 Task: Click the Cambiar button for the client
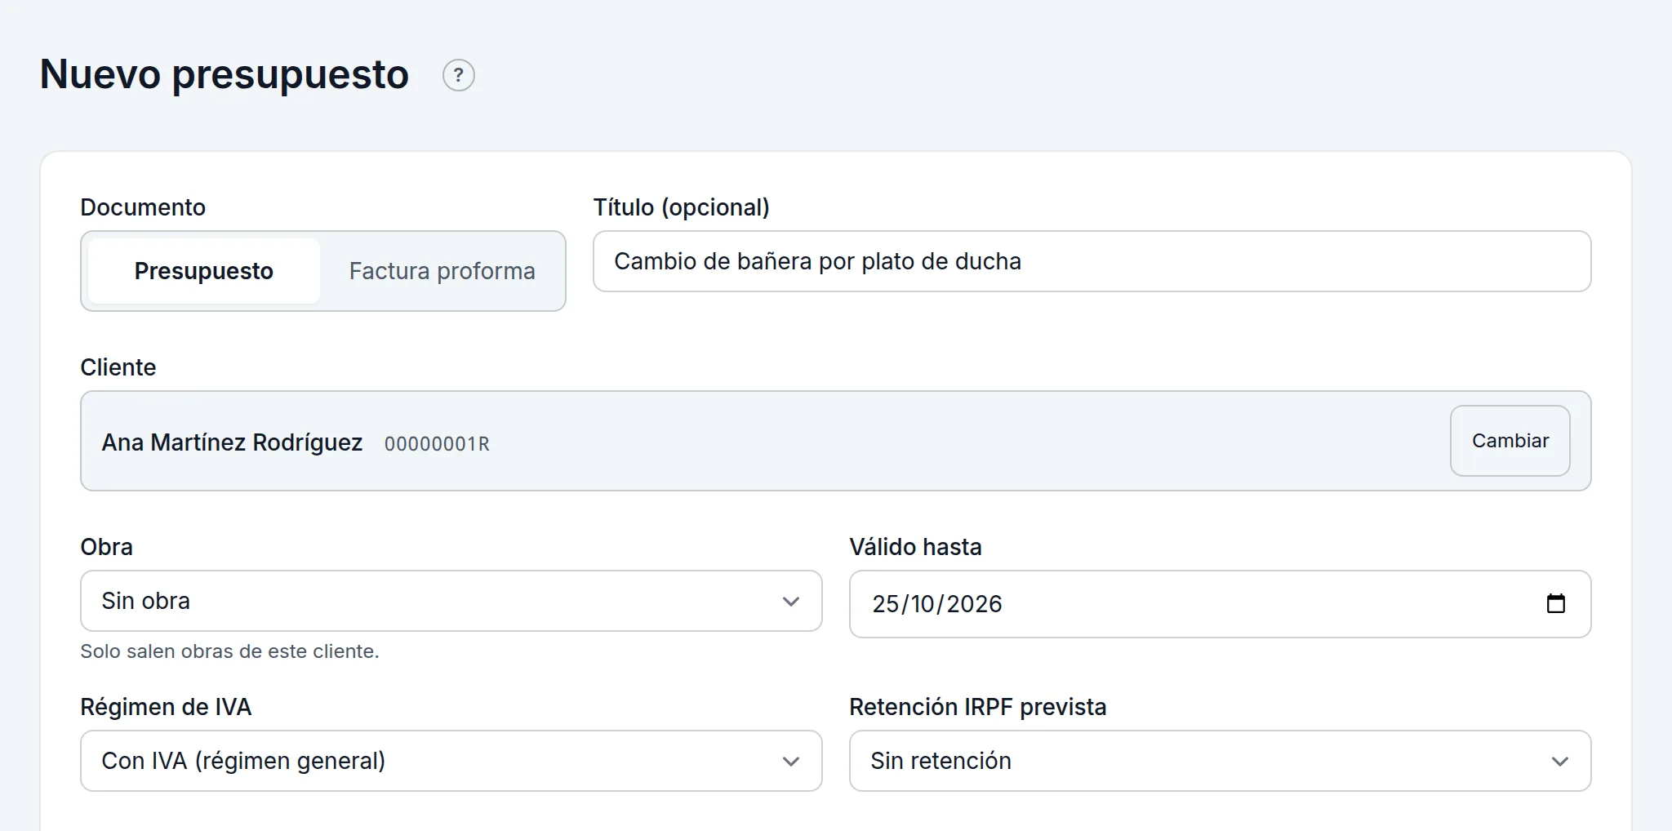(x=1510, y=441)
